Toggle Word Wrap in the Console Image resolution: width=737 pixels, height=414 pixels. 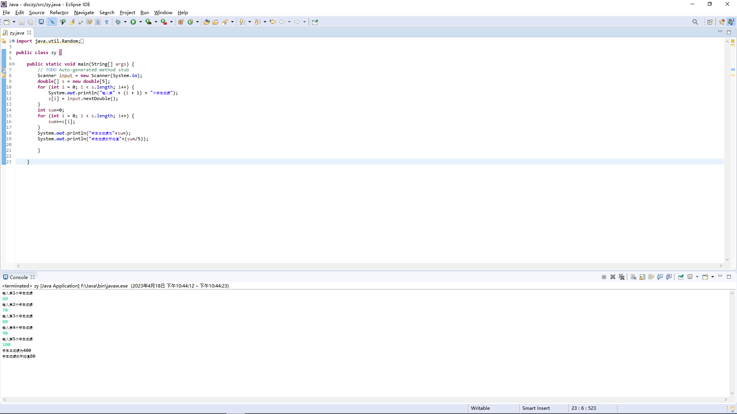(651, 277)
